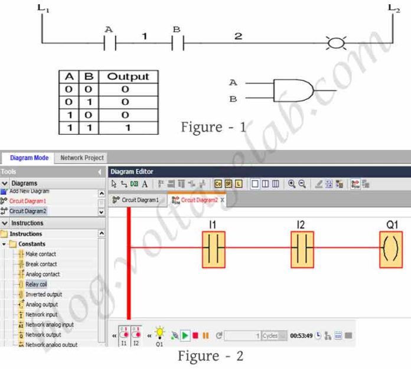The height and width of the screenshot is (369, 411).
Task: Switch to Diagram Mode tab
Action: (x=29, y=158)
